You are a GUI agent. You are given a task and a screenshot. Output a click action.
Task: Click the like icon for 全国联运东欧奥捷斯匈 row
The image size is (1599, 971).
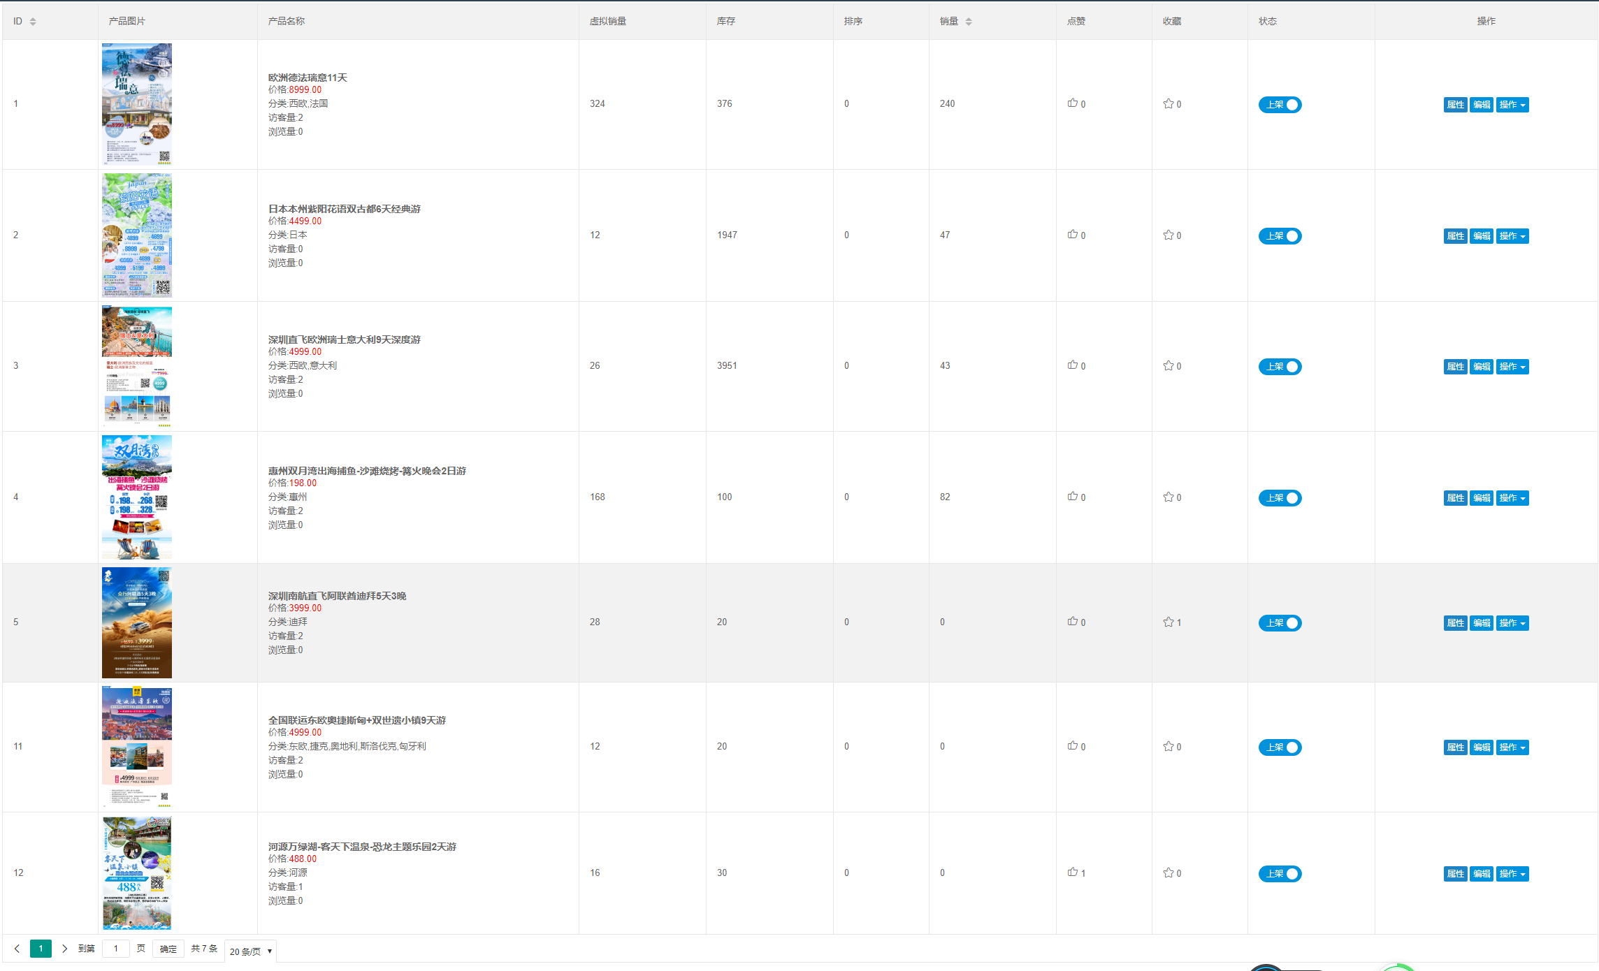coord(1072,746)
